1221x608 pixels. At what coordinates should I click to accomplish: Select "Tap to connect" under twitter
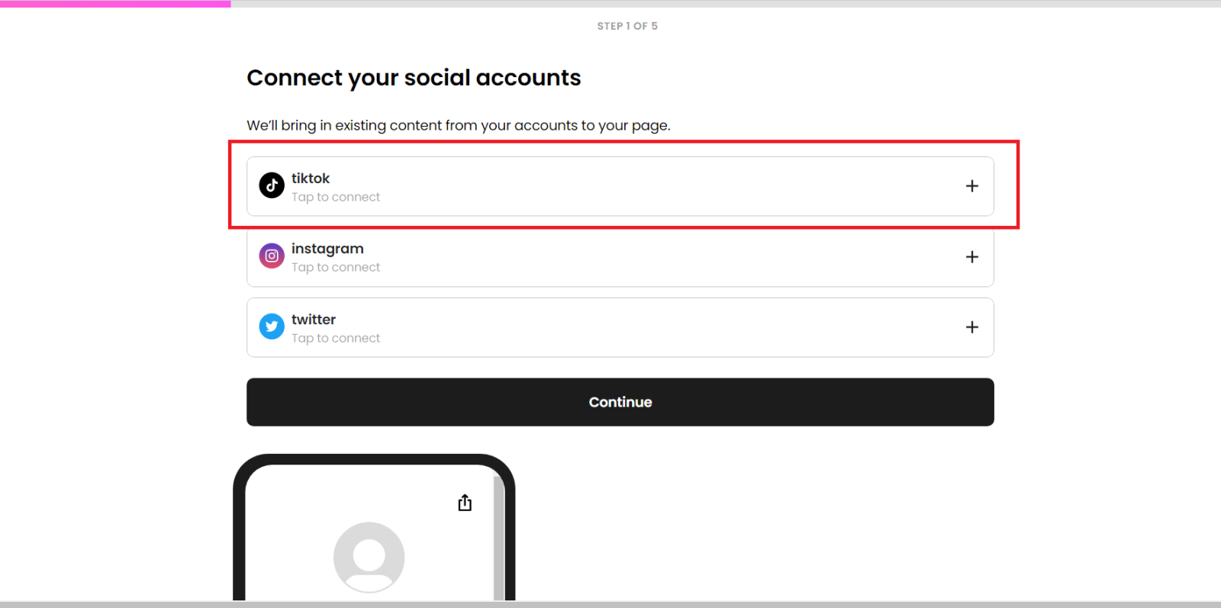[336, 338]
